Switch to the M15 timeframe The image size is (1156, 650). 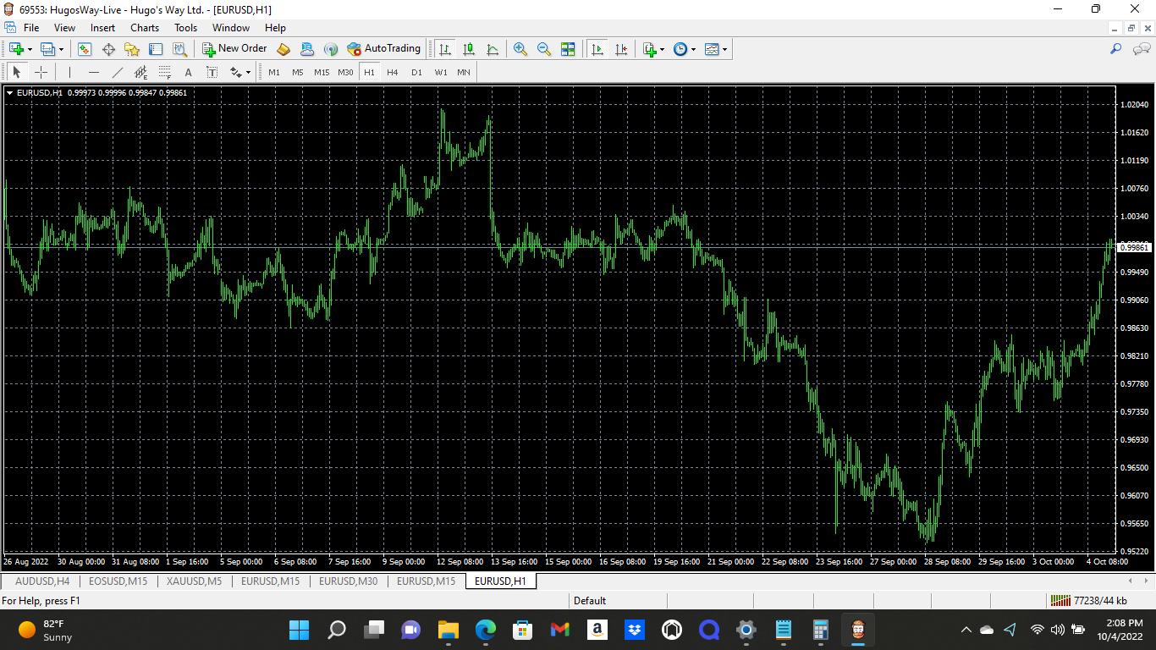[322, 72]
